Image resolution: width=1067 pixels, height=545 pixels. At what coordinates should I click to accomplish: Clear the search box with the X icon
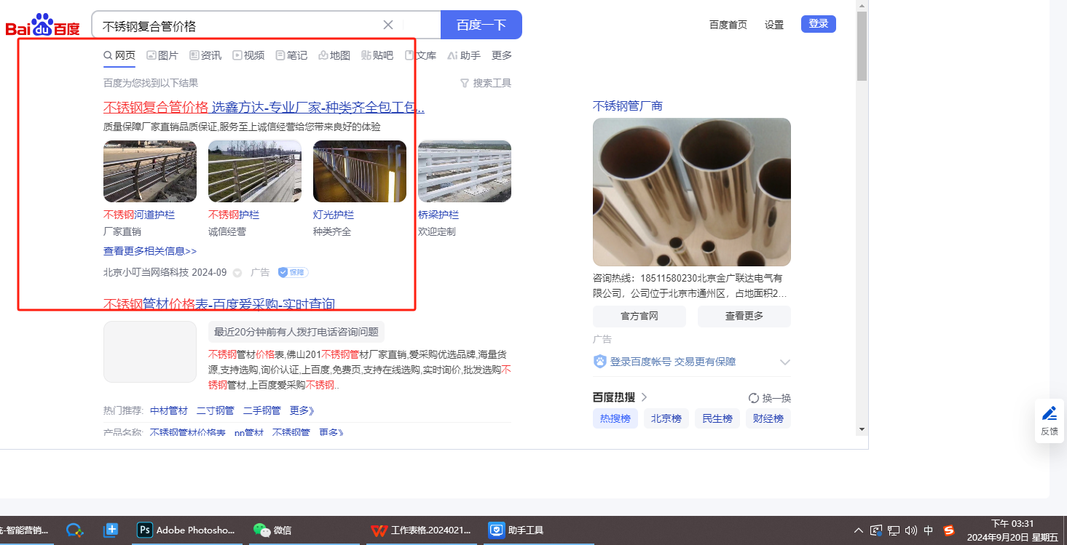tap(388, 25)
